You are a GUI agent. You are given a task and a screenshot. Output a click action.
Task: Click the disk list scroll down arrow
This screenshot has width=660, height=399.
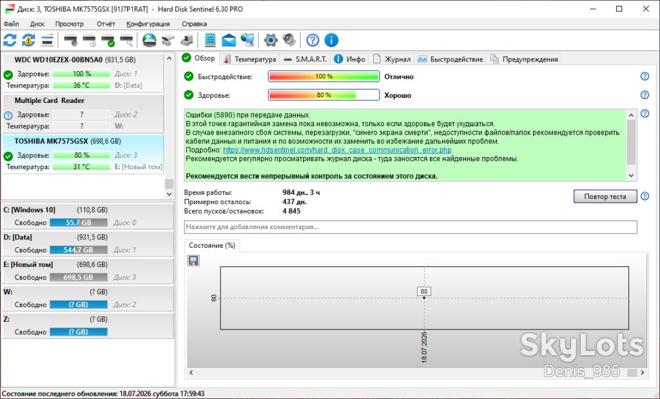pos(170,194)
